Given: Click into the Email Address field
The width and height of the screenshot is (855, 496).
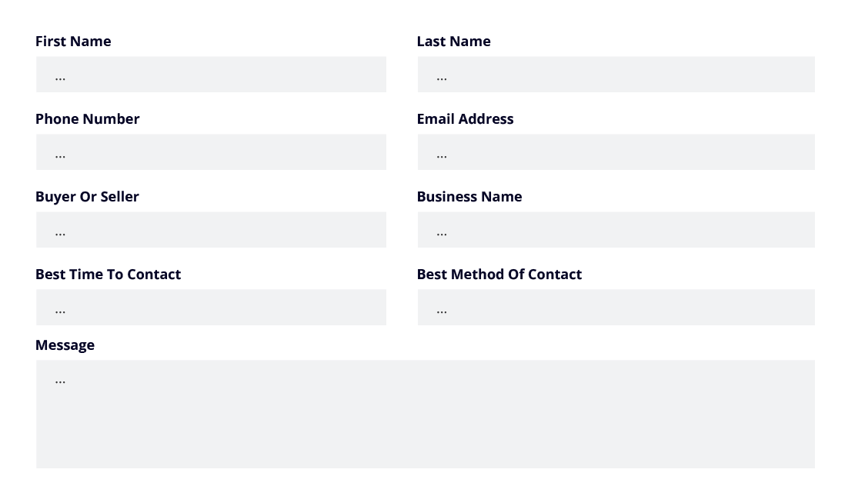Looking at the screenshot, I should (616, 152).
